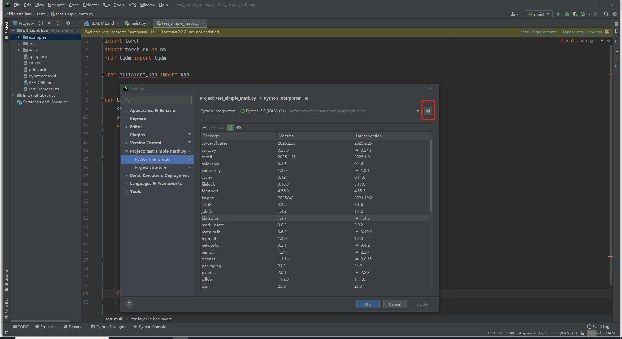This screenshot has height=339, width=622.
Task: Open the Navigate menu
Action: tap(56, 5)
